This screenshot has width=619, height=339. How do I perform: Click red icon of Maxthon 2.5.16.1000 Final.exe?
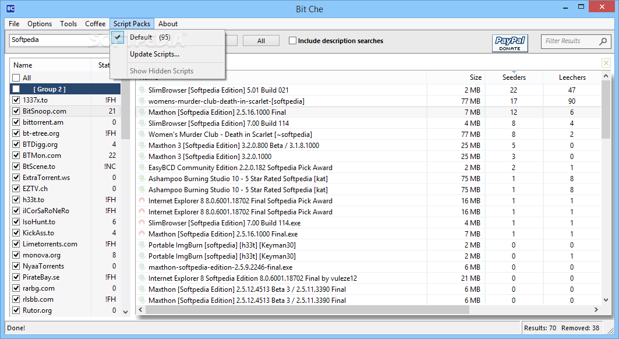click(x=142, y=234)
